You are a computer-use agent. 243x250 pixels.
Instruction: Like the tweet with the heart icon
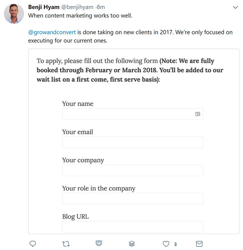point(166,244)
